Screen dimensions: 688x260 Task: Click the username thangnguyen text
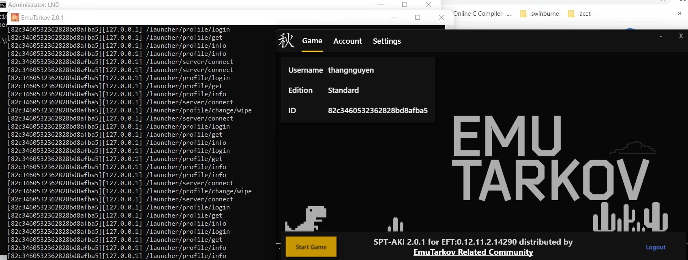(351, 70)
